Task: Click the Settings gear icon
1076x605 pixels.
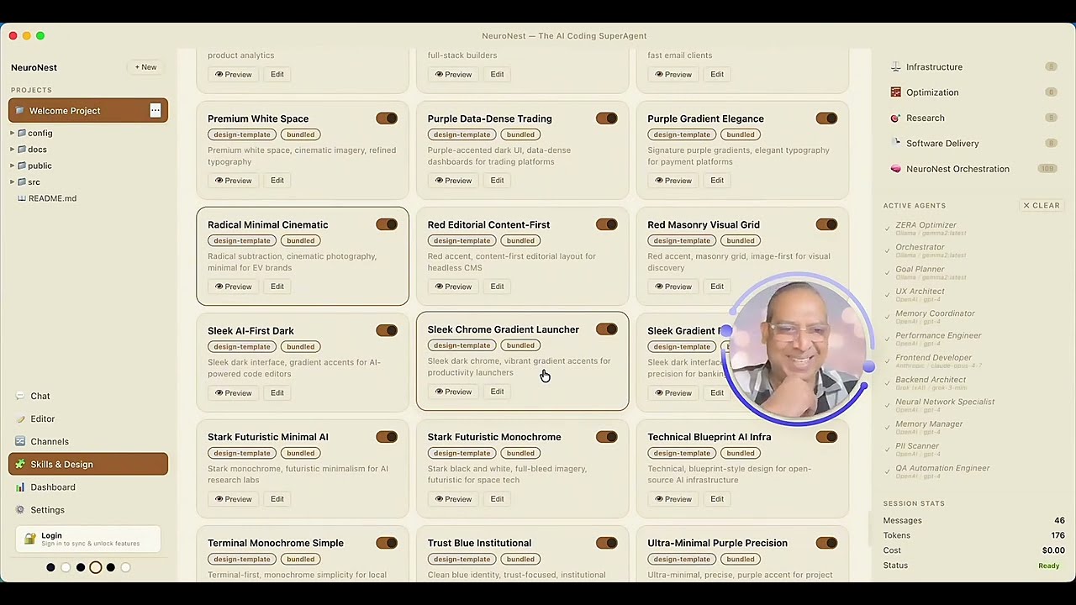Action: click(x=21, y=510)
